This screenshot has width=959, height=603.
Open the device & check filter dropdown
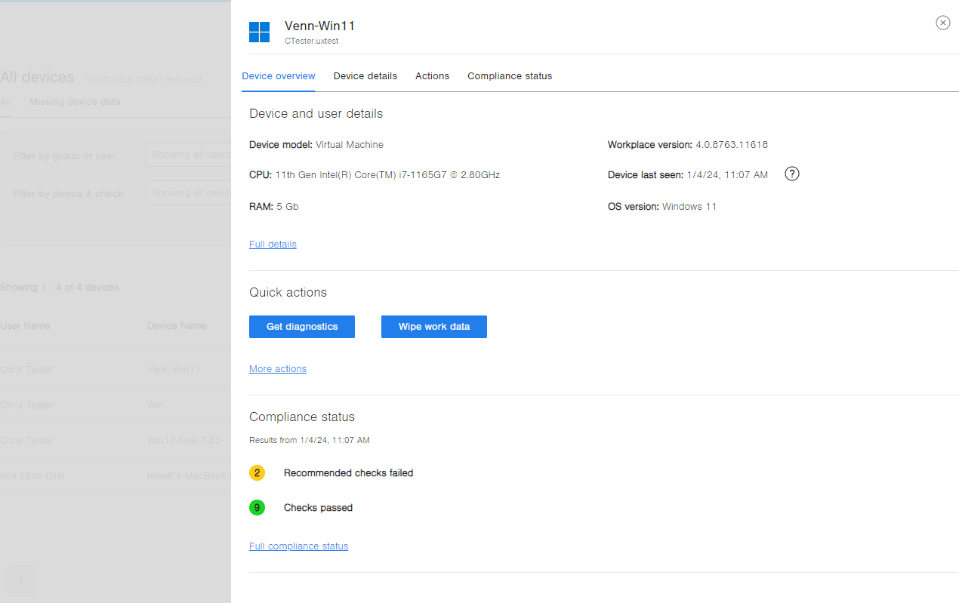pyautogui.click(x=188, y=193)
